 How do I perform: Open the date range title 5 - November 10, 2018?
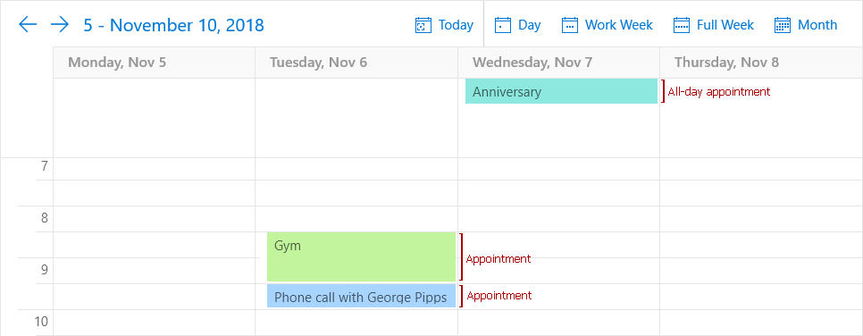[174, 25]
